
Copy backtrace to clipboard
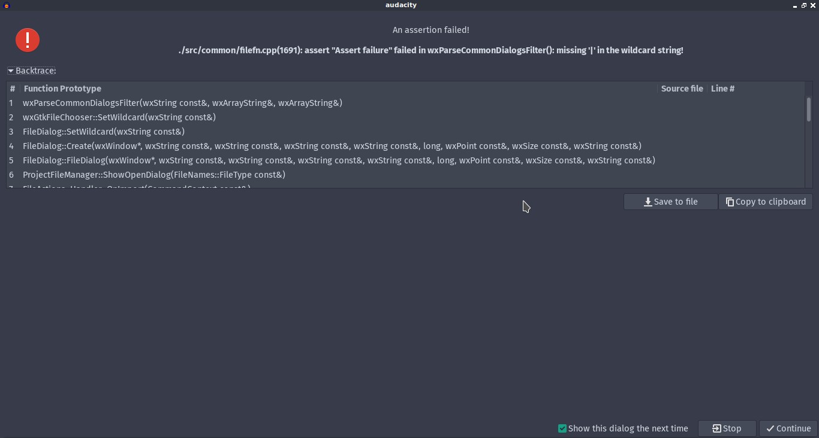(766, 202)
